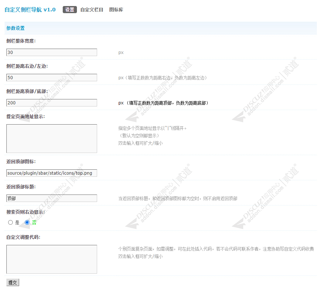Click the 自定义调整代码 label
The height and width of the screenshot is (290, 319).
[x=23, y=237]
